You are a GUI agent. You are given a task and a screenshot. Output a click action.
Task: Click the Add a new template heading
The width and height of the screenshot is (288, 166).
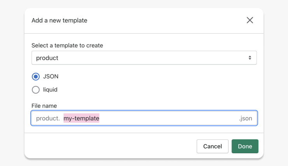[x=59, y=20]
